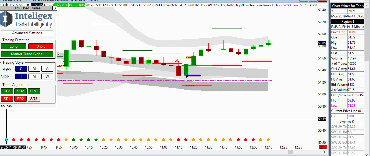Activate Market Trend Signal
The height and width of the screenshot is (156, 370).
(x=27, y=54)
